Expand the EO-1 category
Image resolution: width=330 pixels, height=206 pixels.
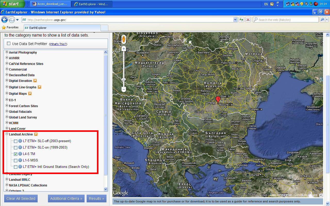[x=7, y=100]
